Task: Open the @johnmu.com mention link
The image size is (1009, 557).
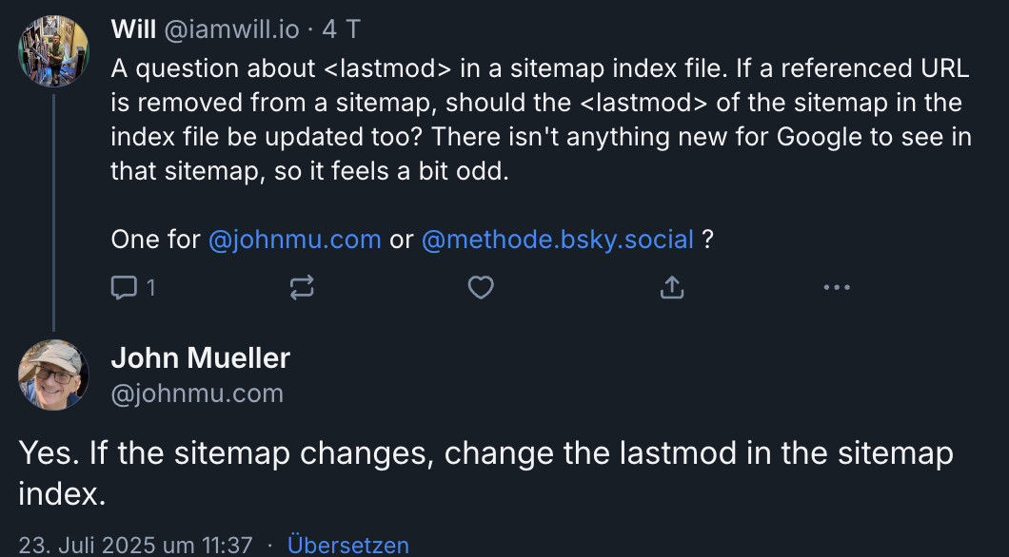Action: tap(295, 240)
